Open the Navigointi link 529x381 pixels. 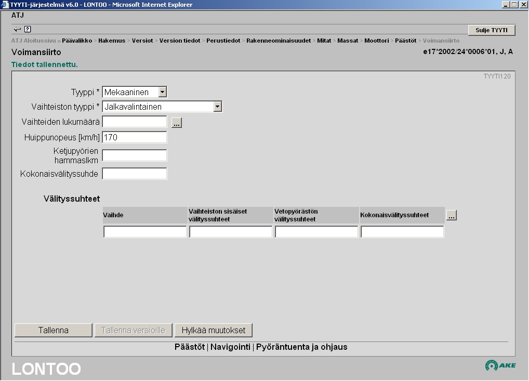pyautogui.click(x=230, y=347)
